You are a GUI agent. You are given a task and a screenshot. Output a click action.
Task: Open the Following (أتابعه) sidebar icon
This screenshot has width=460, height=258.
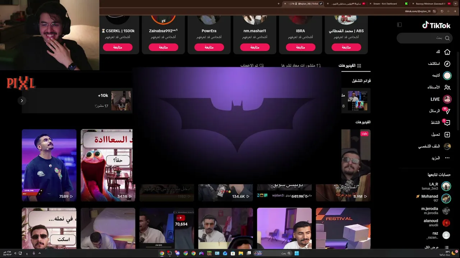447,76
